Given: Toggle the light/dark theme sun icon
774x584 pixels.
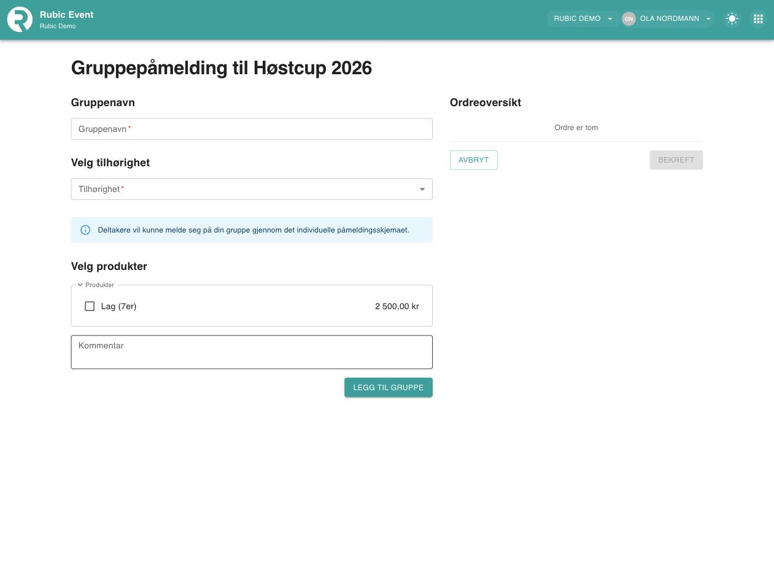Looking at the screenshot, I should click(x=732, y=19).
